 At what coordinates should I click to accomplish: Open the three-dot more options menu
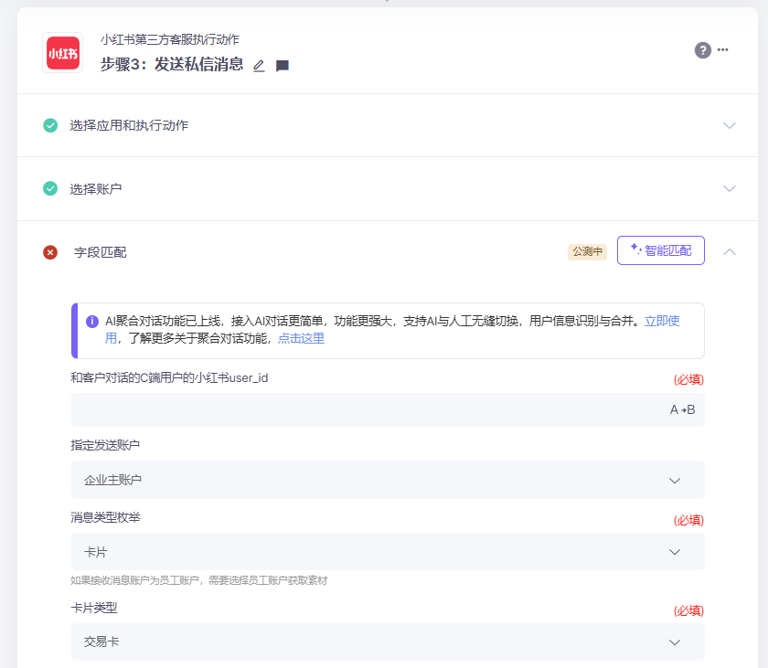723,50
